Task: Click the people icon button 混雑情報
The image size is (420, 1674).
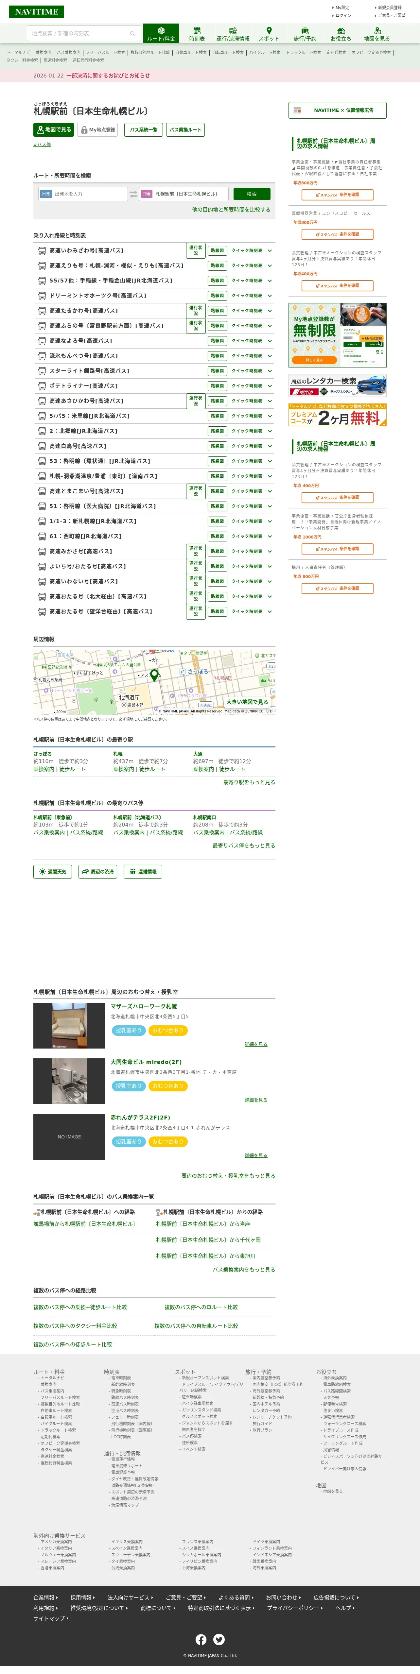Action: 143,871
